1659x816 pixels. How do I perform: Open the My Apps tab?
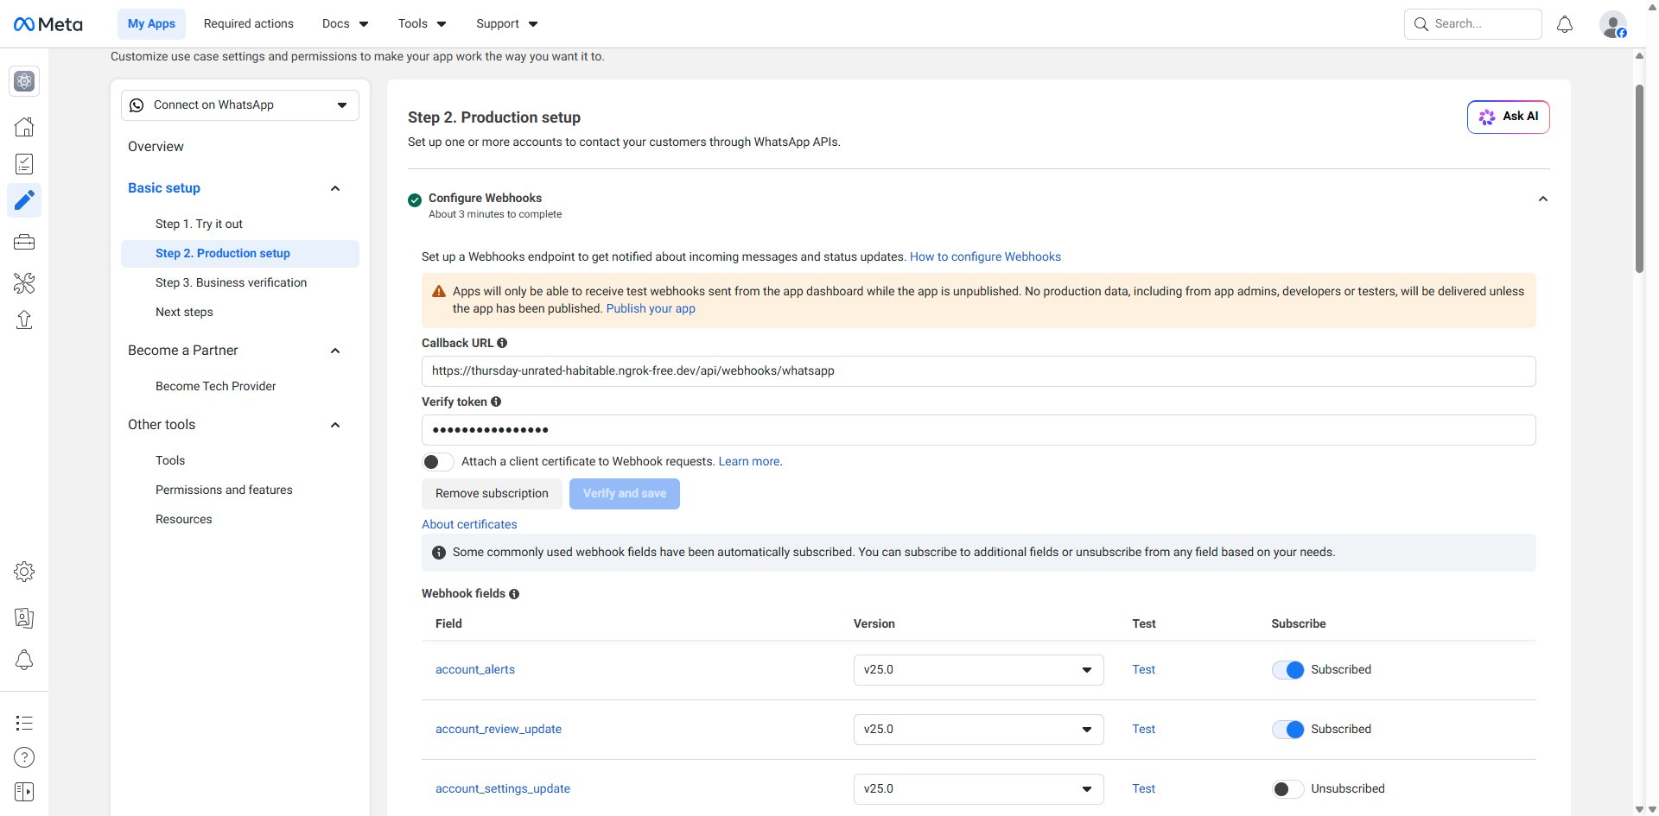coord(151,24)
